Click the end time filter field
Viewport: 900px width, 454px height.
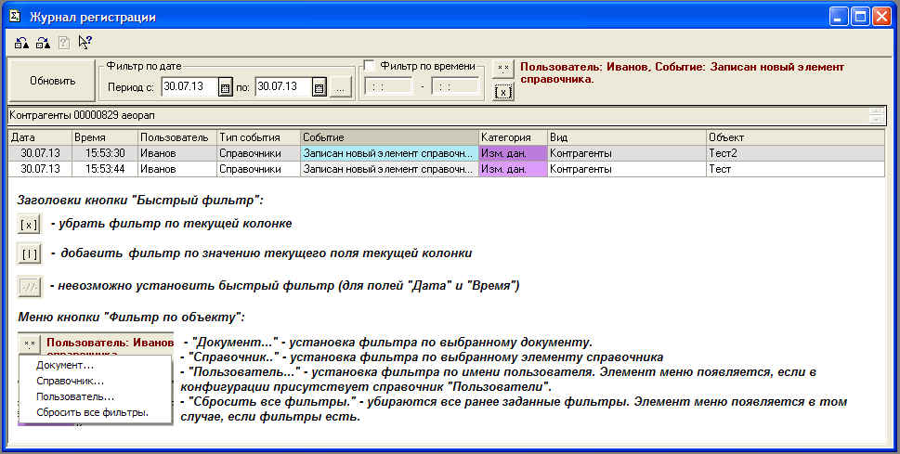point(454,87)
